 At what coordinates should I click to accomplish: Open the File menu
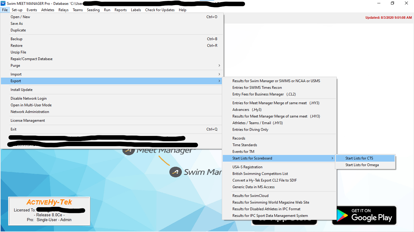5,10
